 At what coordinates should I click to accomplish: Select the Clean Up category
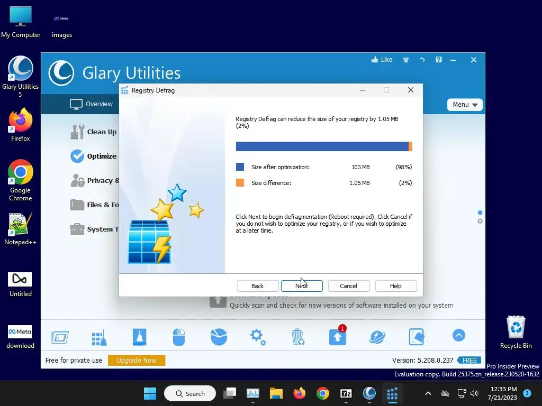coord(93,132)
